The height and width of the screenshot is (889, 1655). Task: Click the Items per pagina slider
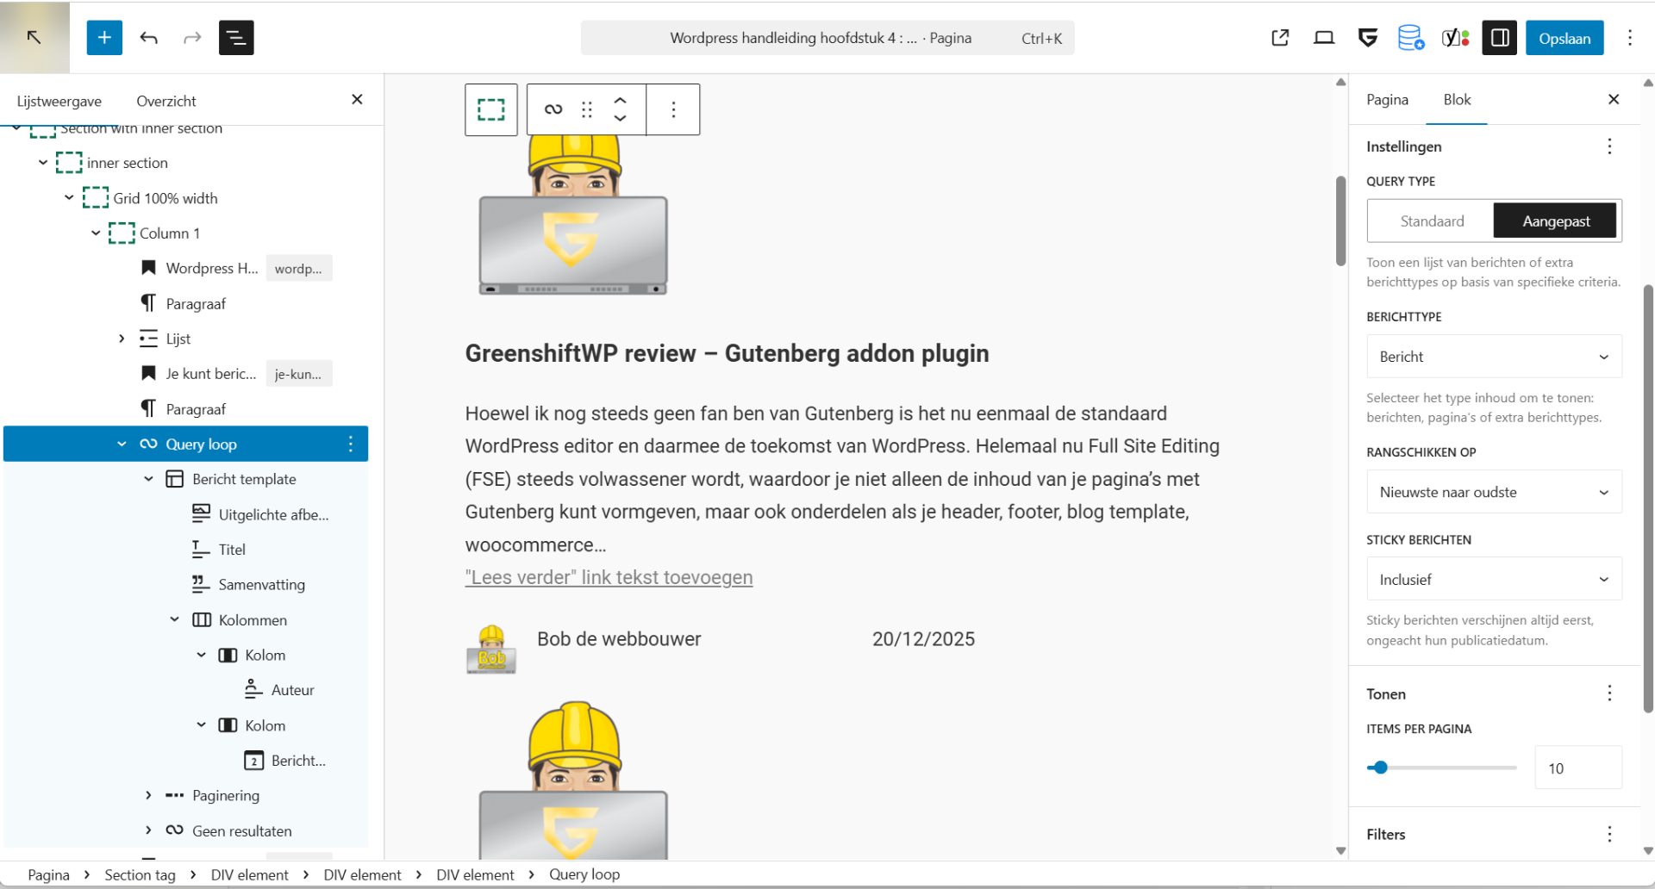(1441, 768)
